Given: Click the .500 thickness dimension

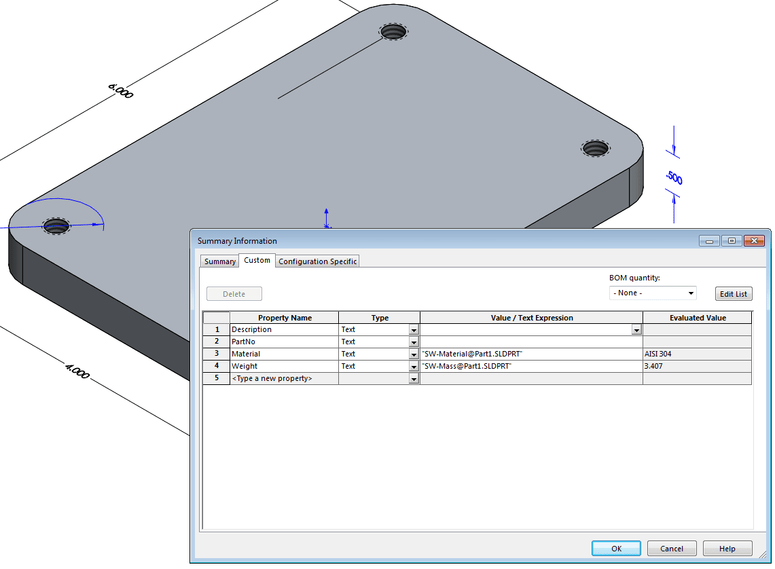Looking at the screenshot, I should tap(674, 179).
